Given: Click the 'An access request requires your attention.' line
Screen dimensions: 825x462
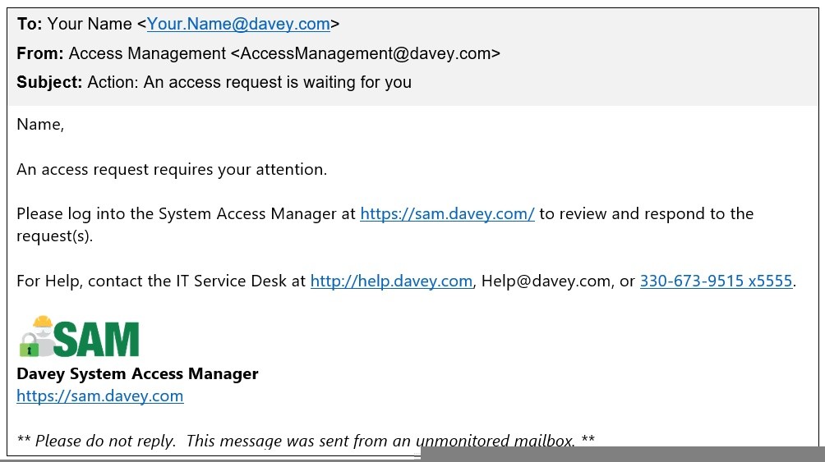Looking at the screenshot, I should click(172, 170).
